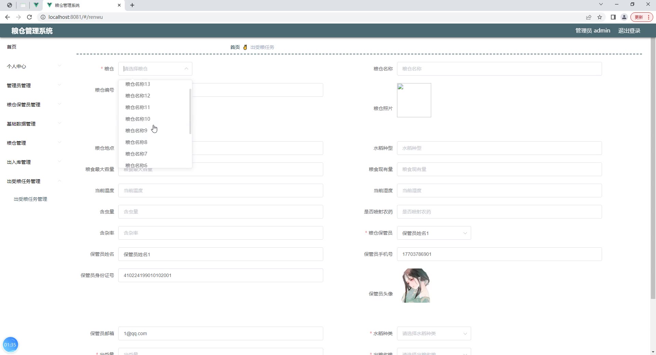Click the 粮仓管理系统 title
The image size is (656, 355).
click(x=32, y=31)
